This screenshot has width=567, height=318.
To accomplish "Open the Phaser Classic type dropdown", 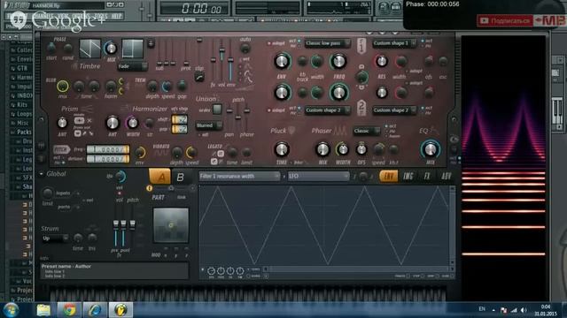I will (x=366, y=131).
